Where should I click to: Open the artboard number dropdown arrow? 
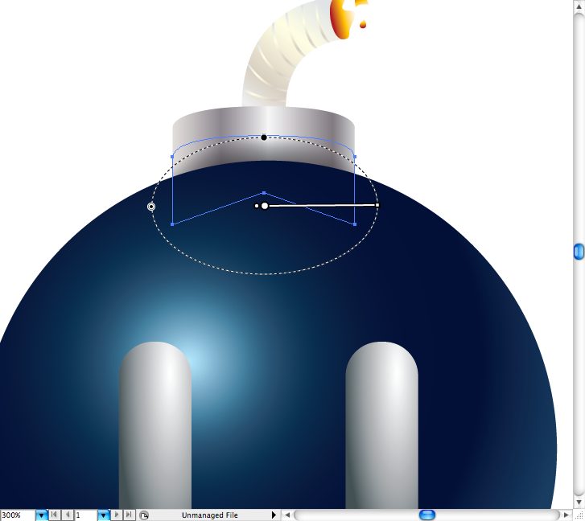coord(103,515)
